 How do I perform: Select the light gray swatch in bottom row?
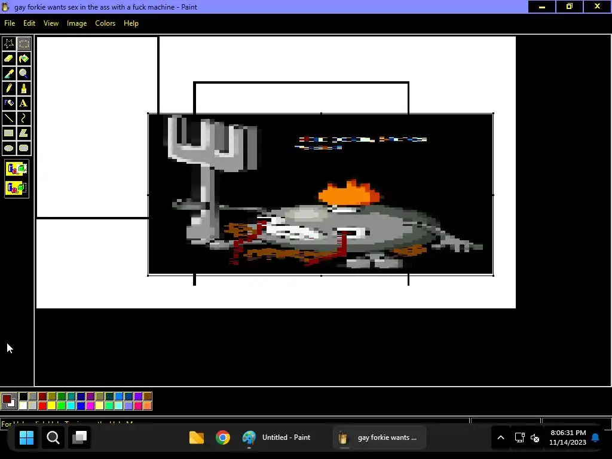coord(33,406)
